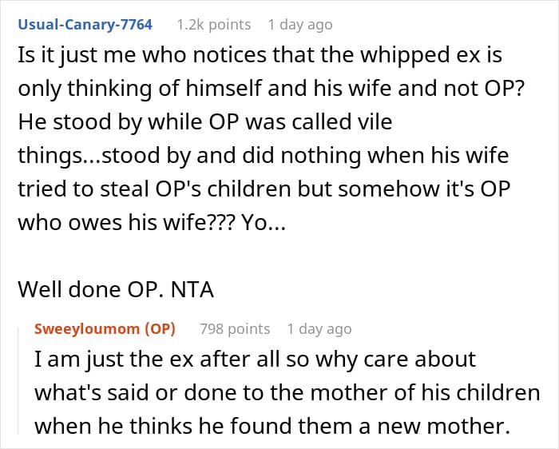Viewport: 559px width, 449px height.
Task: Open the reply's 1 day ago timestamp
Action: point(319,329)
